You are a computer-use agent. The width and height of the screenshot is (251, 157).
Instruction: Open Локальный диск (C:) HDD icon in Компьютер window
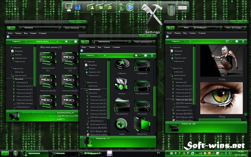48,58
